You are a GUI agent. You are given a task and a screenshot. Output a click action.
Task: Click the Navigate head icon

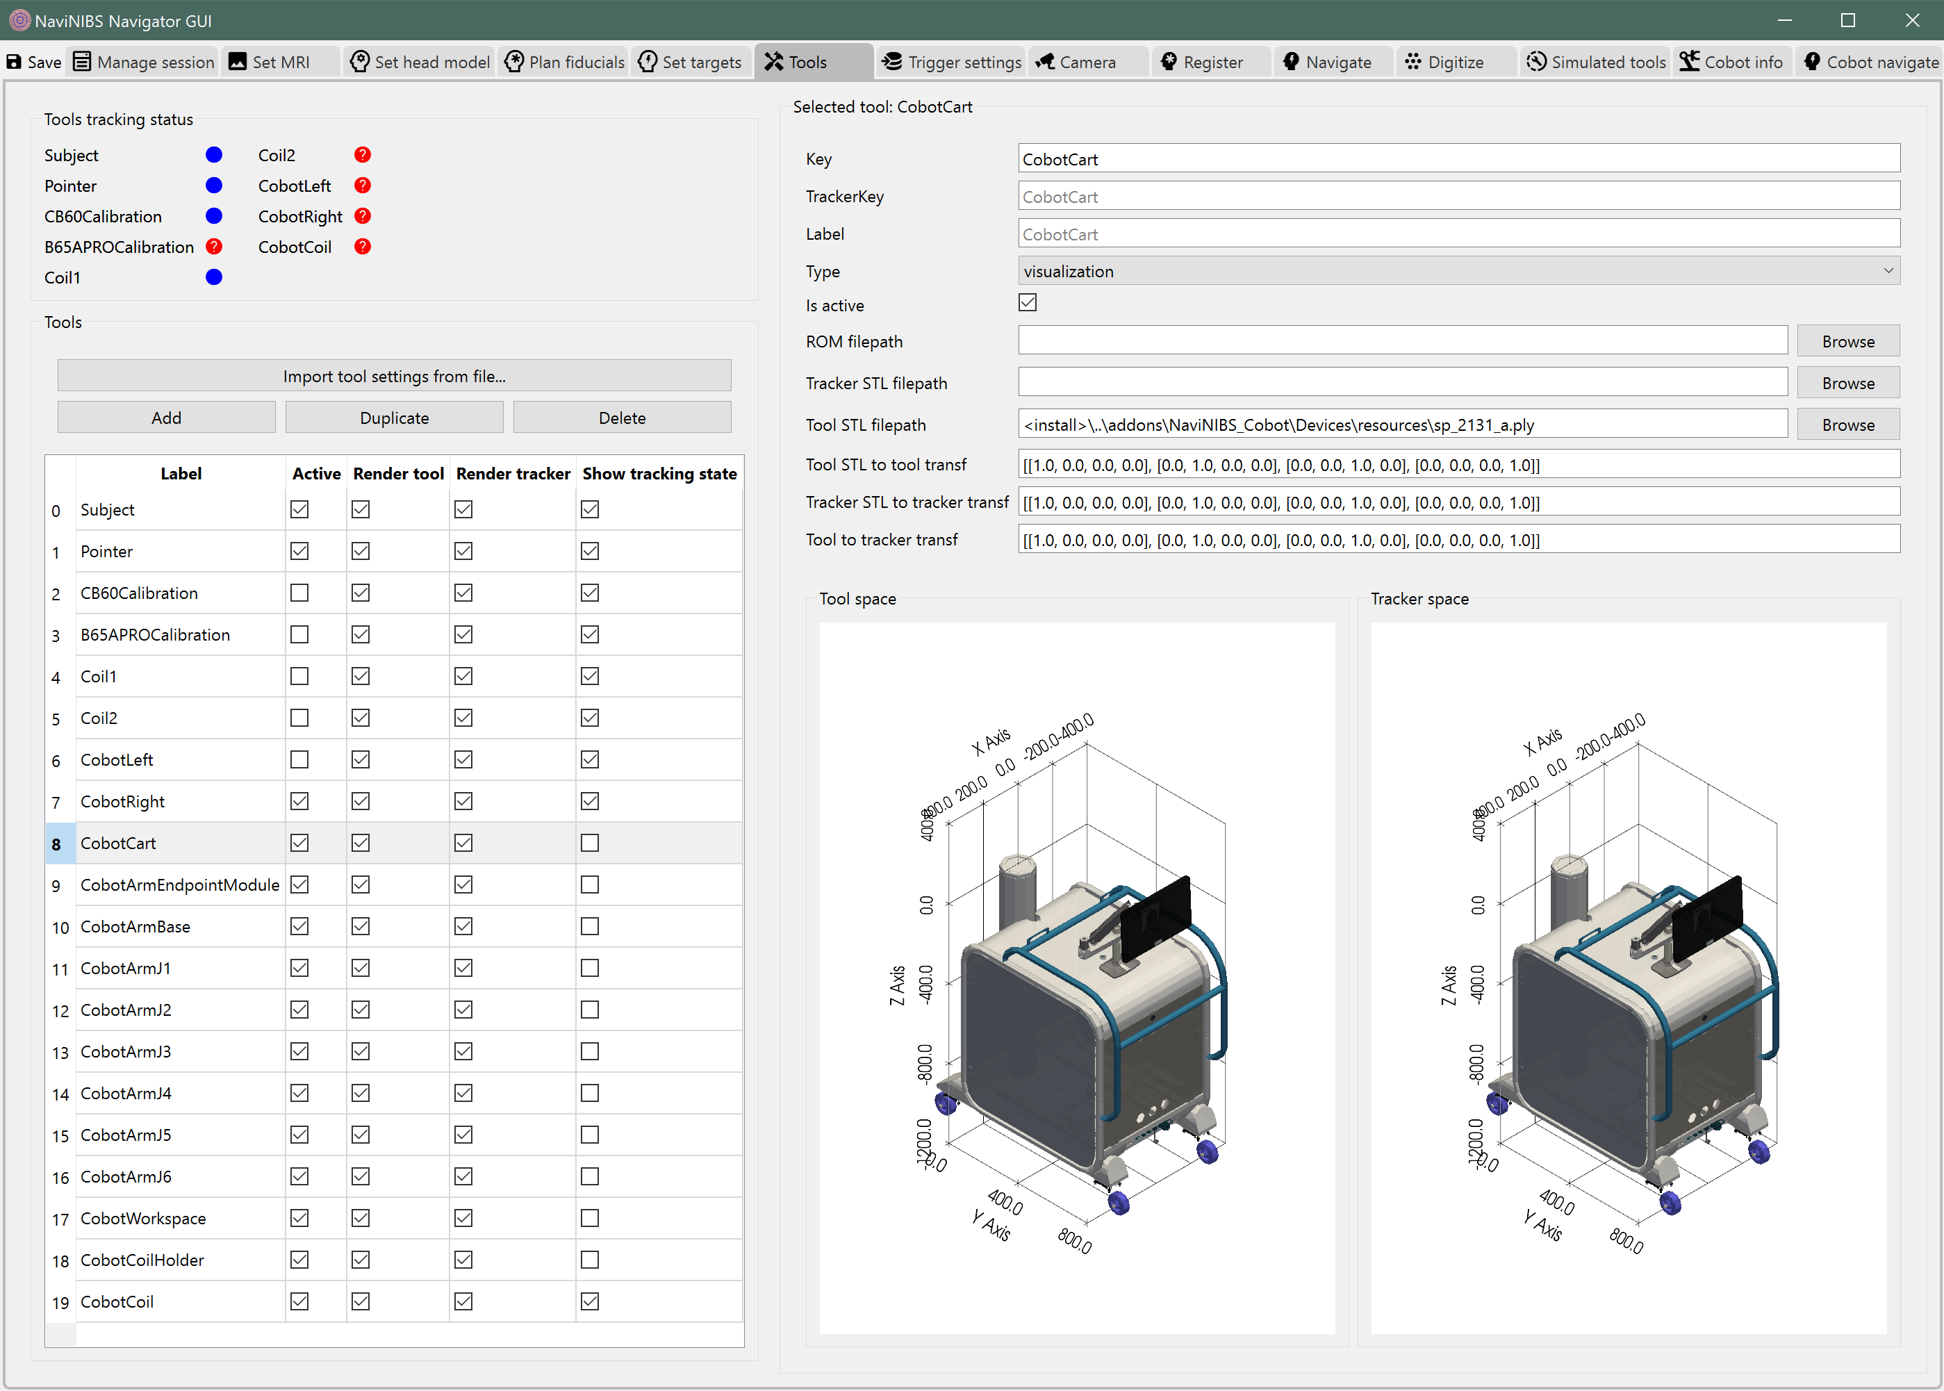tap(1292, 62)
